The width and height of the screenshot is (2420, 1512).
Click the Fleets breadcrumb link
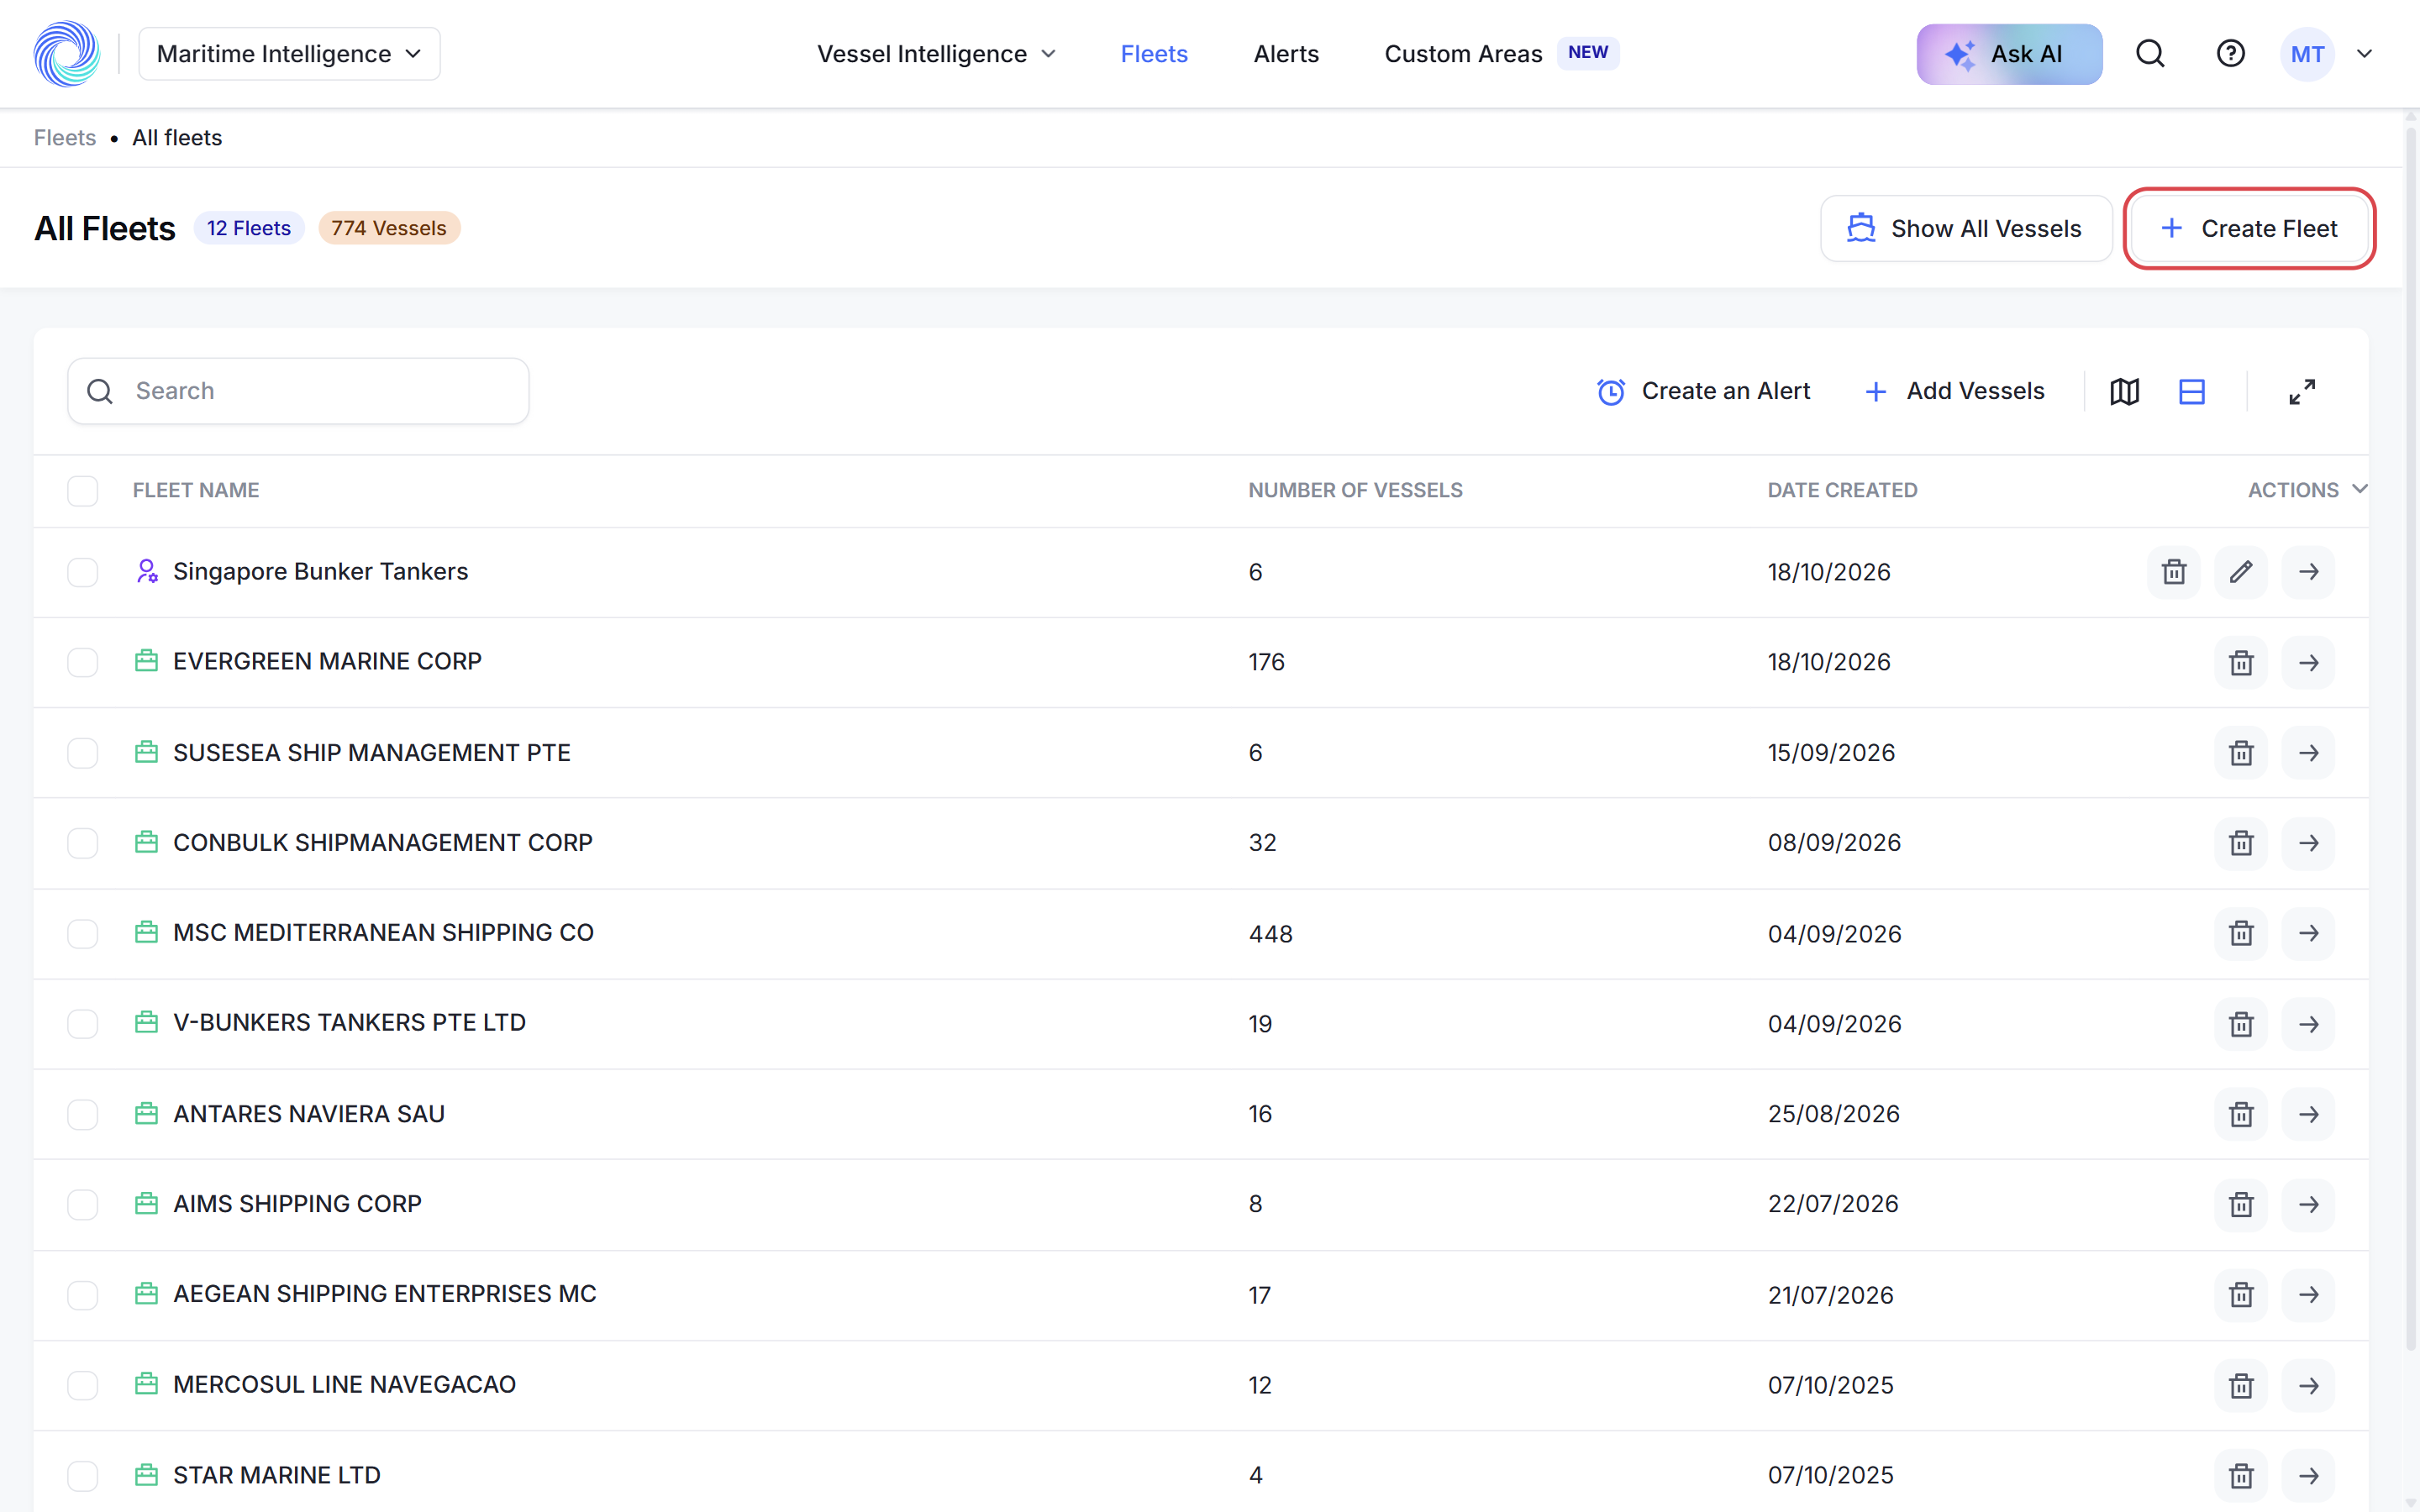click(65, 138)
